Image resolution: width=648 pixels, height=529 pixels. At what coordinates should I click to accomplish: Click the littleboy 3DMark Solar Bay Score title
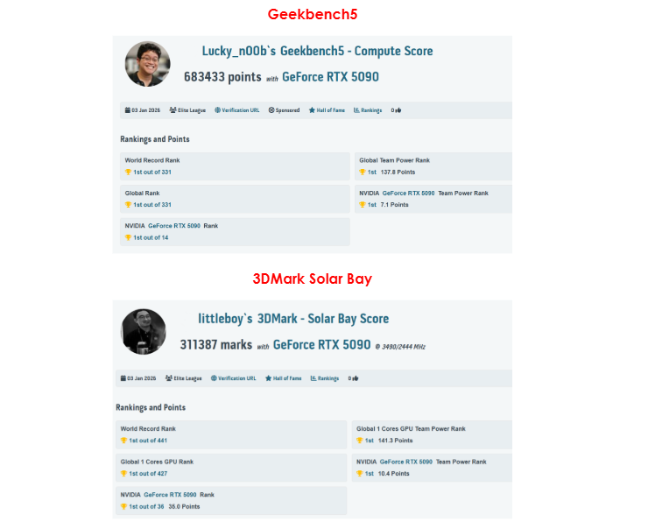293,319
